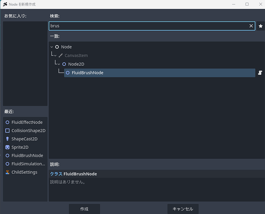Clear the search field with X icon
Screen dimensions: 265x214
click(x=251, y=26)
